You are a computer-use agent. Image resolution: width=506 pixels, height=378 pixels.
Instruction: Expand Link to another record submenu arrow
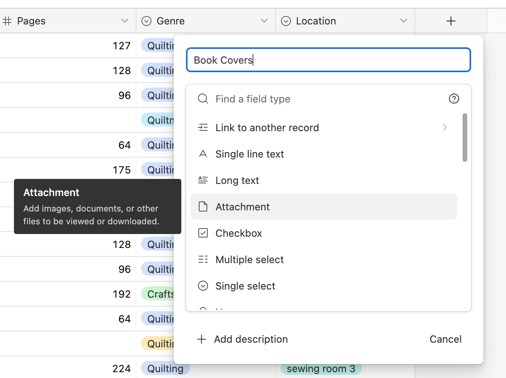(x=444, y=127)
